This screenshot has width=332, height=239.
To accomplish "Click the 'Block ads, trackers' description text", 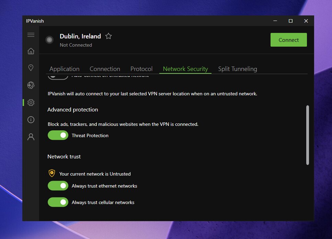I will pyautogui.click(x=123, y=124).
